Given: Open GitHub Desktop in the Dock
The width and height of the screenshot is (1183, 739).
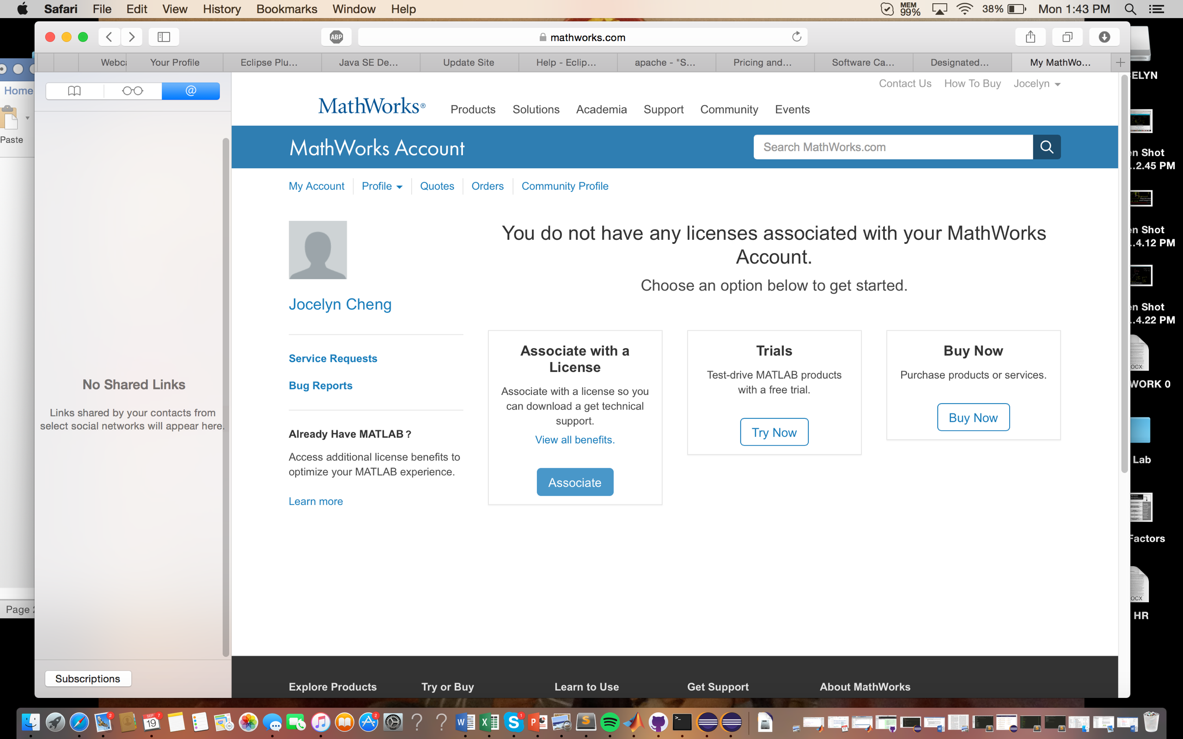Looking at the screenshot, I should (x=658, y=722).
